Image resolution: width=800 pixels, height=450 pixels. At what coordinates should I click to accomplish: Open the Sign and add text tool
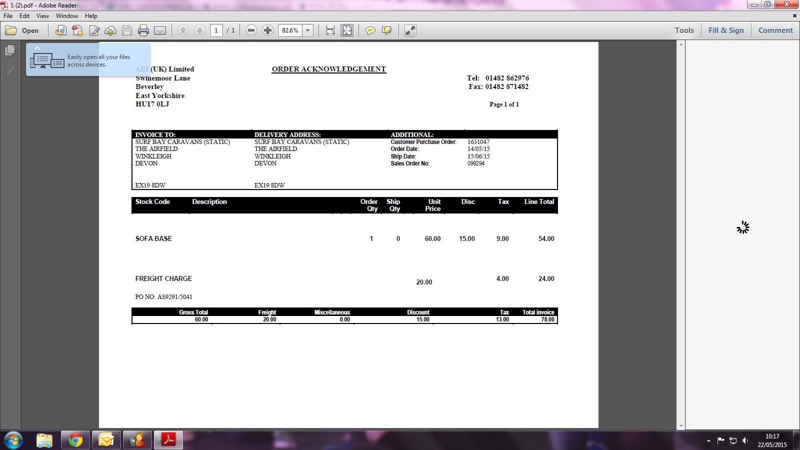pyautogui.click(x=94, y=30)
